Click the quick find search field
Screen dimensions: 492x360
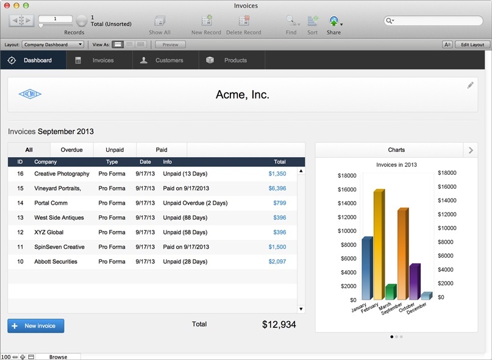[433, 21]
